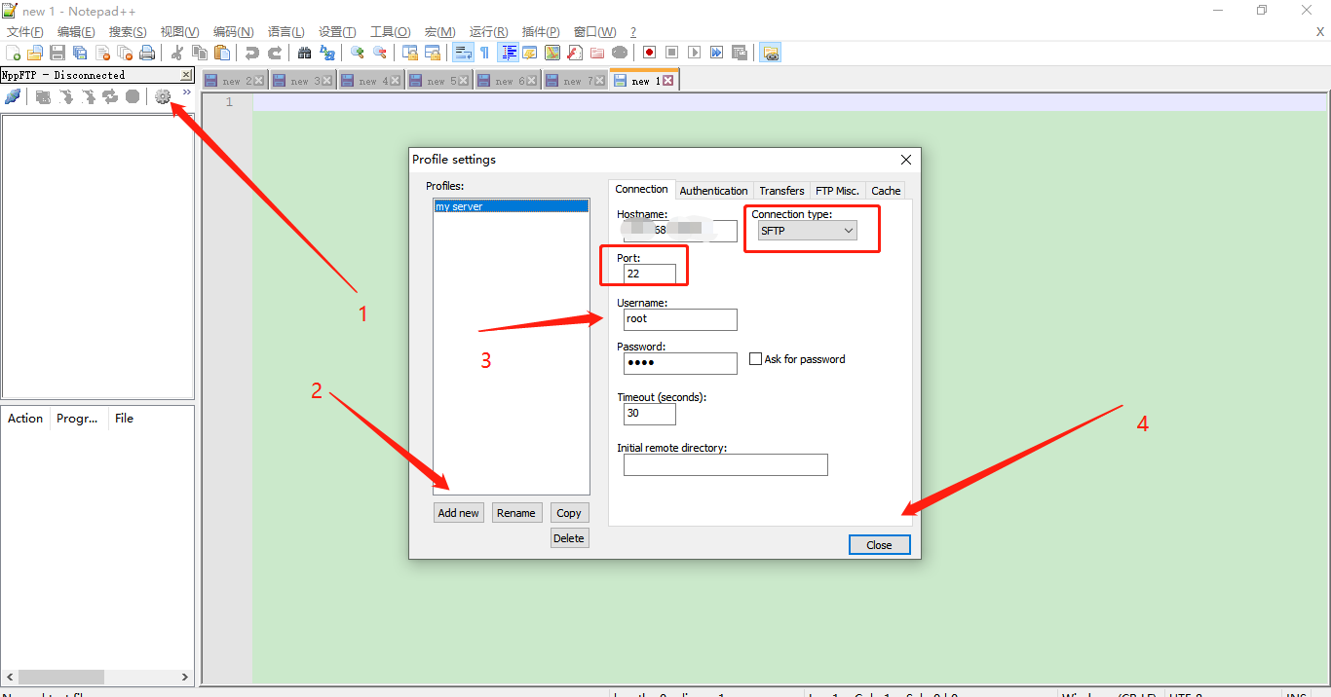This screenshot has width=1331, height=697.
Task: Click the Port input field
Action: tap(650, 274)
